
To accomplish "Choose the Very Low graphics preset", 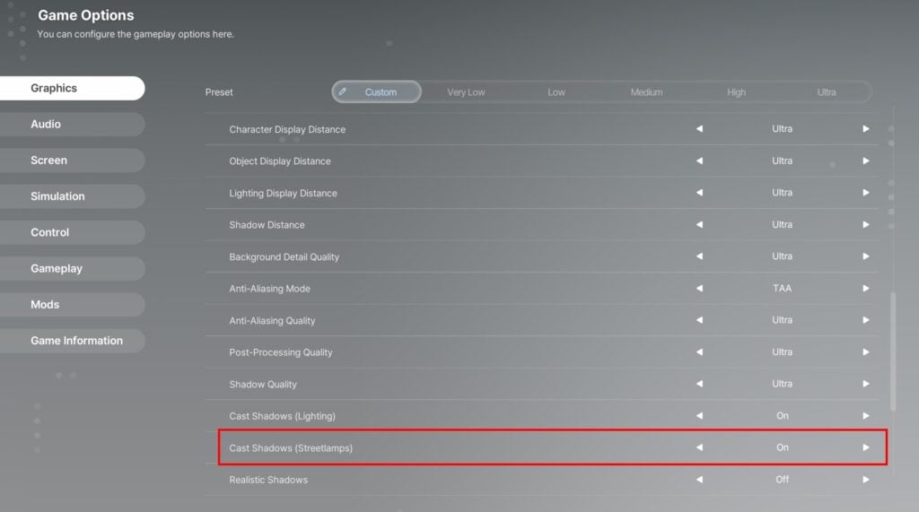I will (x=466, y=92).
